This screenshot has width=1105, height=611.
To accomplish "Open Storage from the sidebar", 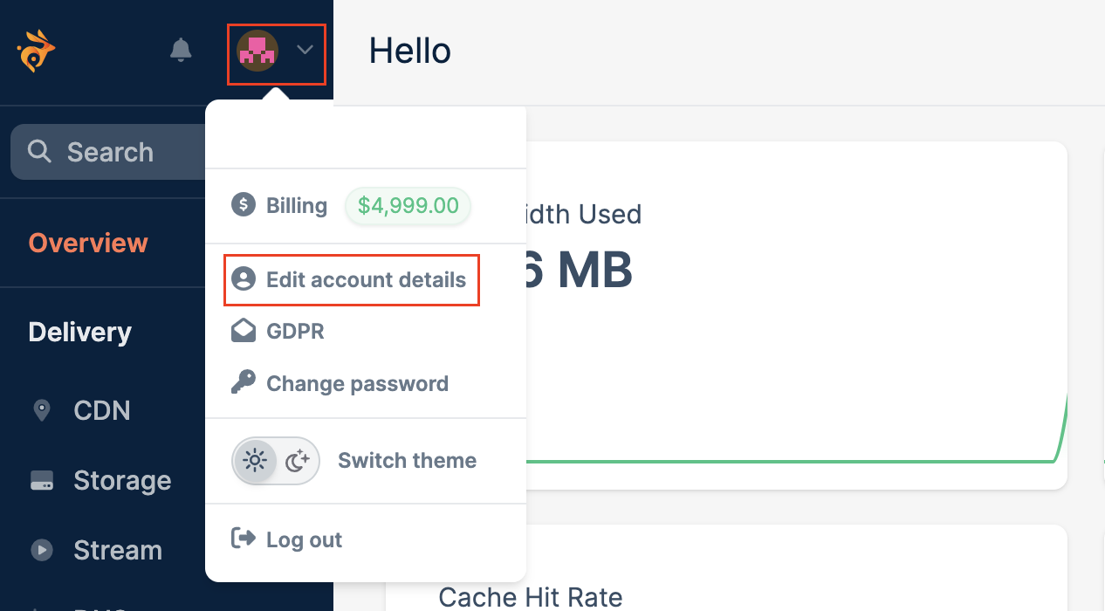I will 122,480.
